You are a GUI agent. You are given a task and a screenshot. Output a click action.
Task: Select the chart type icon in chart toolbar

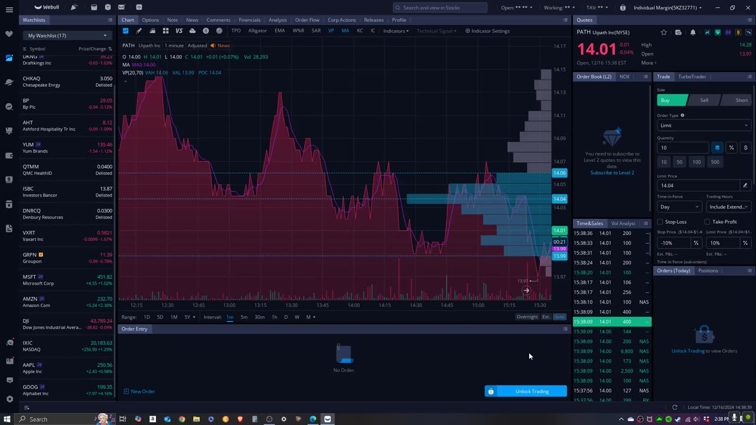pyautogui.click(x=152, y=31)
